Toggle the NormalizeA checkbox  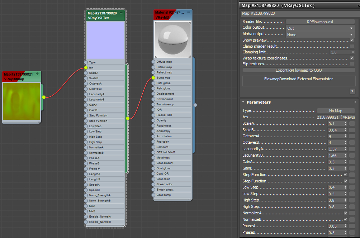(346, 213)
